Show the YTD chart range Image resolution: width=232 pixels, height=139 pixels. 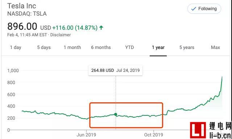(x=129, y=48)
